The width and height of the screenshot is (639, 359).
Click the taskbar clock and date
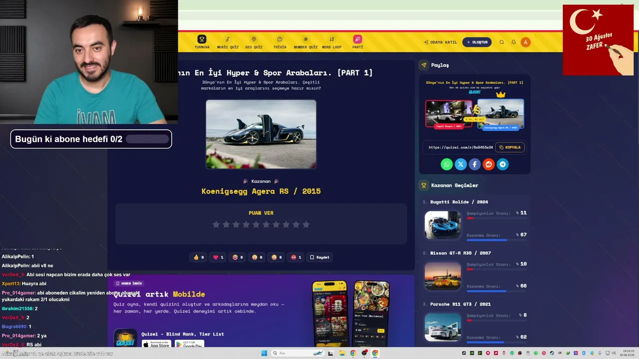pyautogui.click(x=628, y=353)
